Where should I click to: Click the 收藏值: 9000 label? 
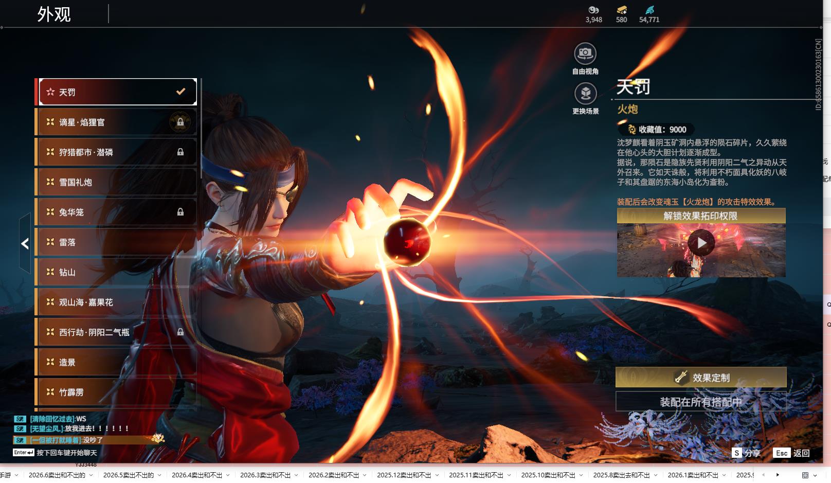tap(663, 130)
